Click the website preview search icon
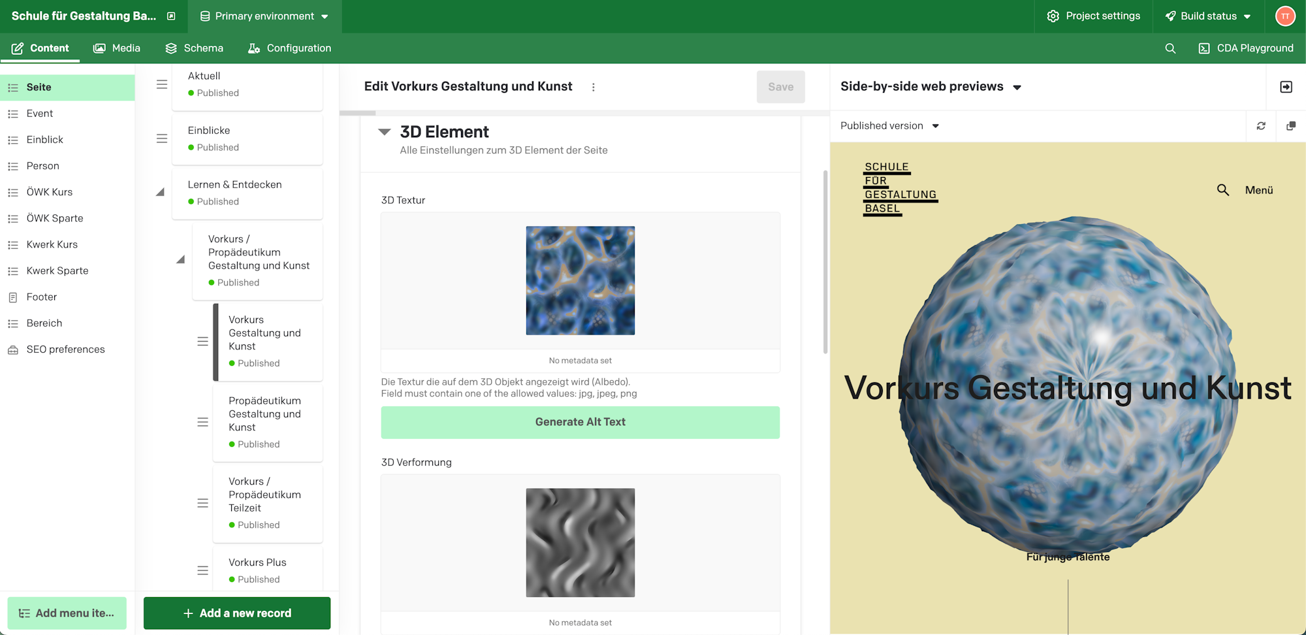The image size is (1306, 635). [1222, 190]
